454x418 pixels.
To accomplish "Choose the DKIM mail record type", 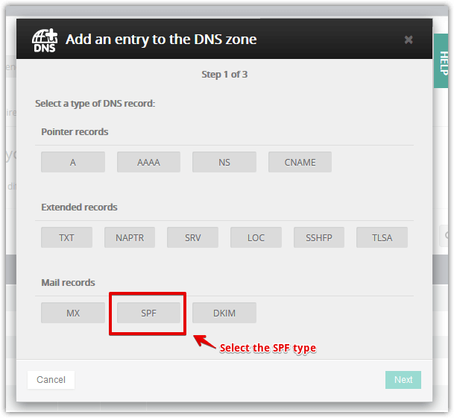I will [x=224, y=313].
